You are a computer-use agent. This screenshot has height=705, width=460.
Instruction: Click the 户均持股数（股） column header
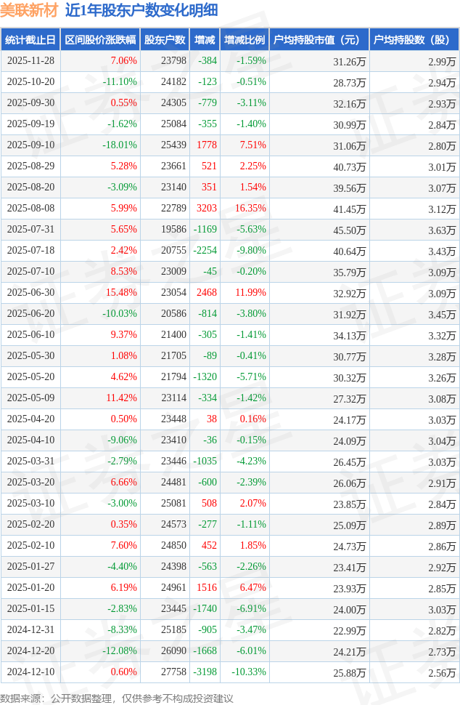414,40
